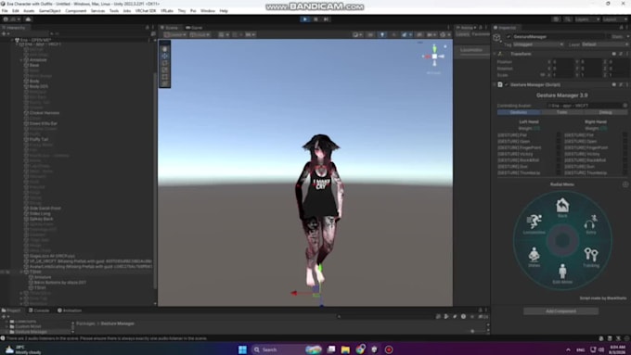Open Extra option in Radial Menu

[591, 224]
